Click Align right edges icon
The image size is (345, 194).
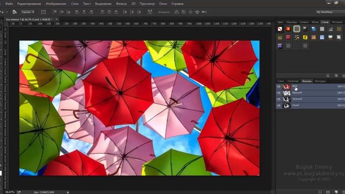click(x=91, y=12)
